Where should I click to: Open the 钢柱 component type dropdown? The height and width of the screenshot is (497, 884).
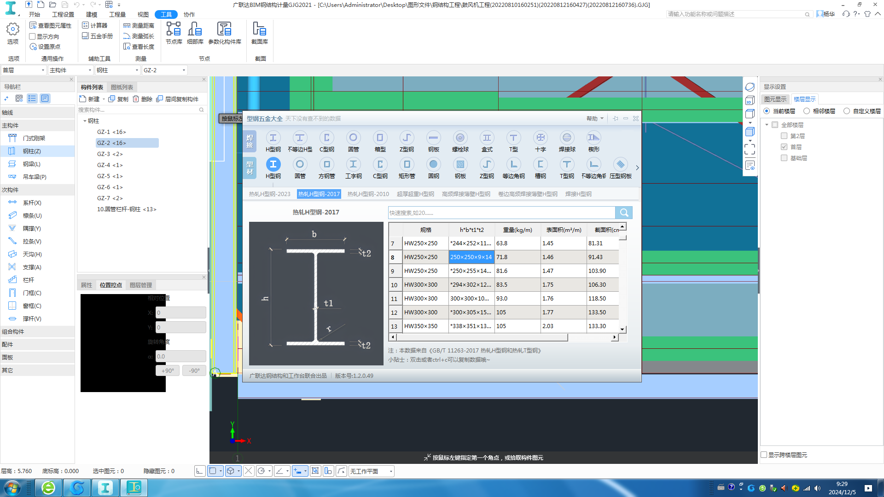click(117, 70)
